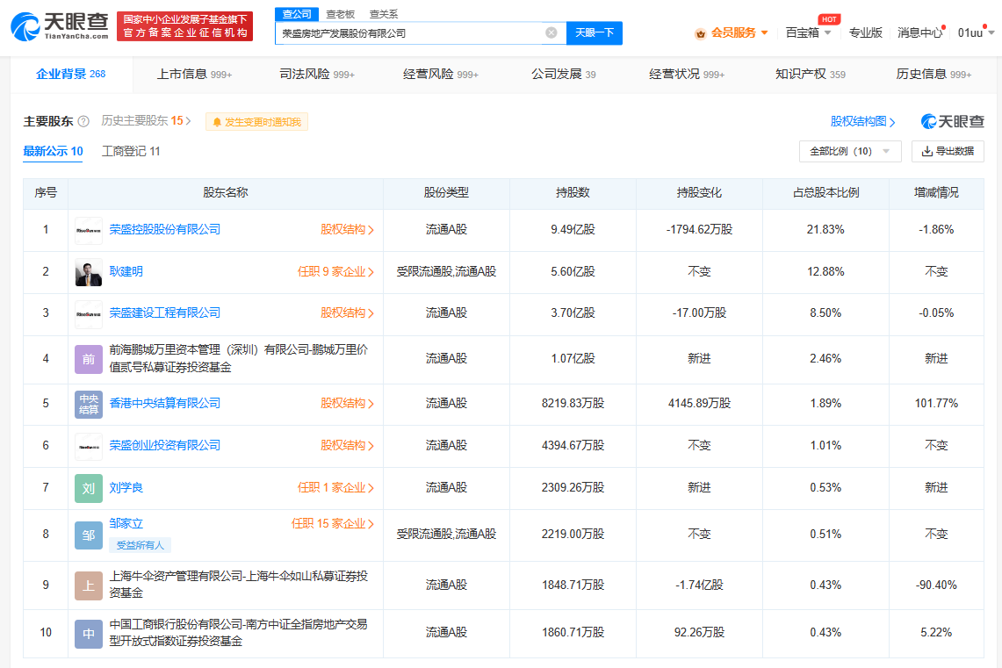Click the 国家中小企业发展子基金 red banner
The width and height of the screenshot is (1002, 668).
click(x=184, y=26)
